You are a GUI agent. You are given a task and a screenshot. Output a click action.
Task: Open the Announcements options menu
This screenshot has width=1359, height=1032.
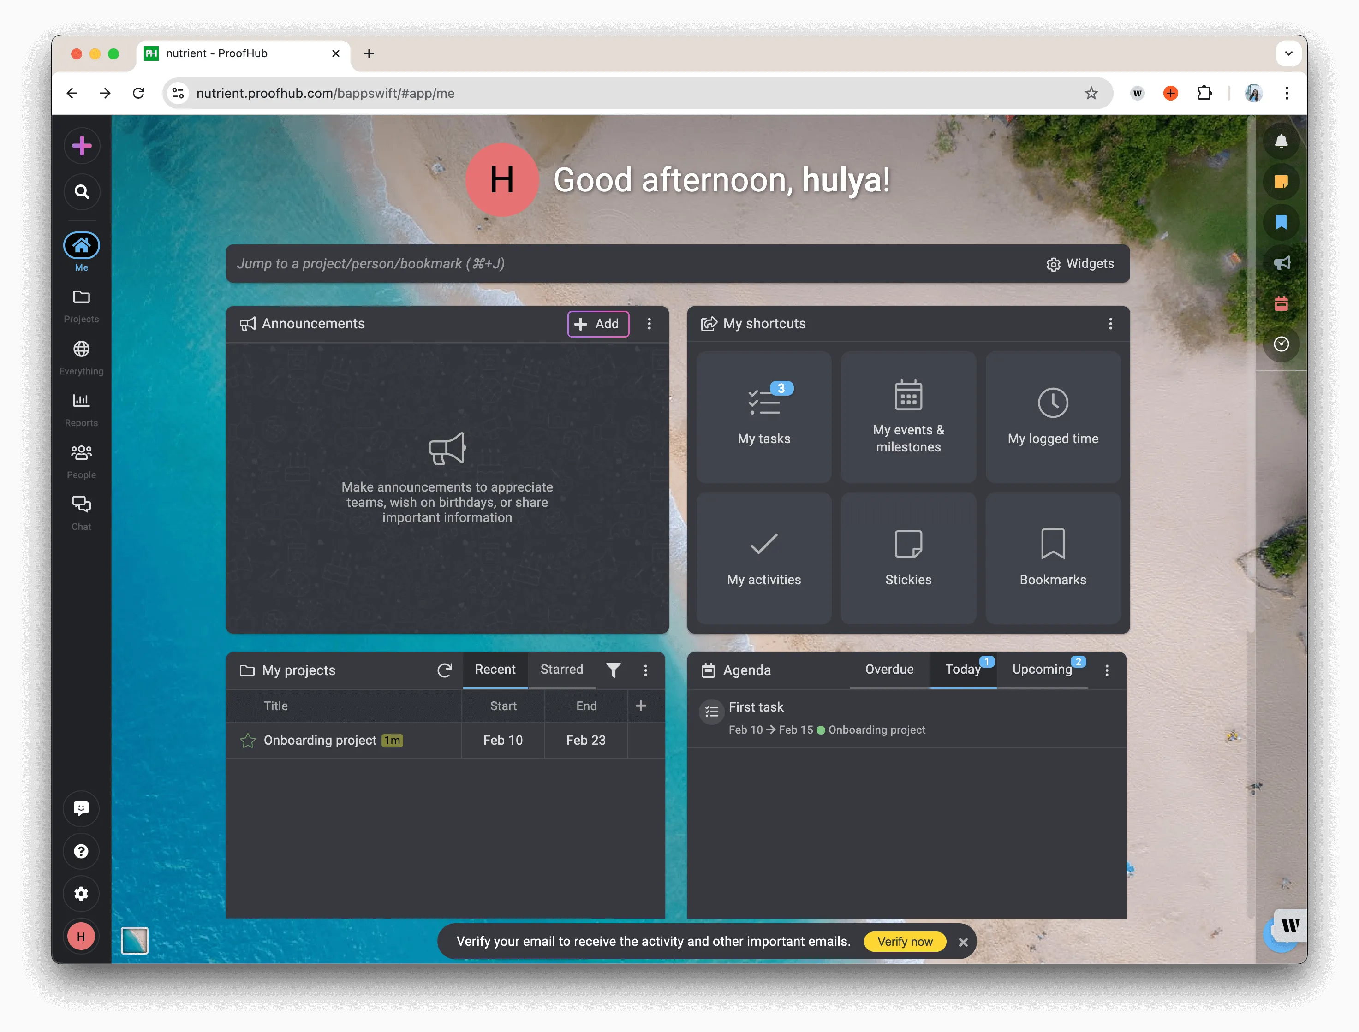[x=650, y=324]
